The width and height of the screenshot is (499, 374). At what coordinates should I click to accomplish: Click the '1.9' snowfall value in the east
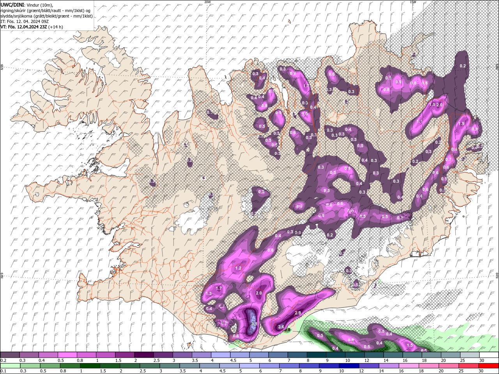(461, 123)
